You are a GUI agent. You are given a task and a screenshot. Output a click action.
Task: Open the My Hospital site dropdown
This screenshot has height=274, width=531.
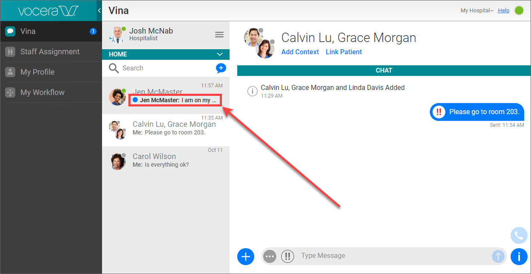(477, 11)
